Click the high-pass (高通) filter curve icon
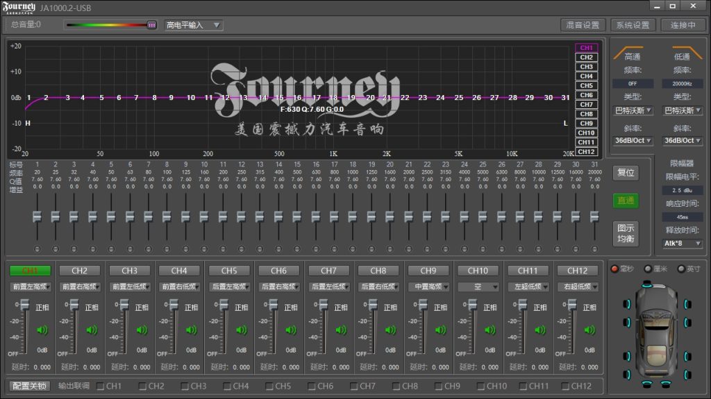This screenshot has height=399, width=711. pos(628,51)
